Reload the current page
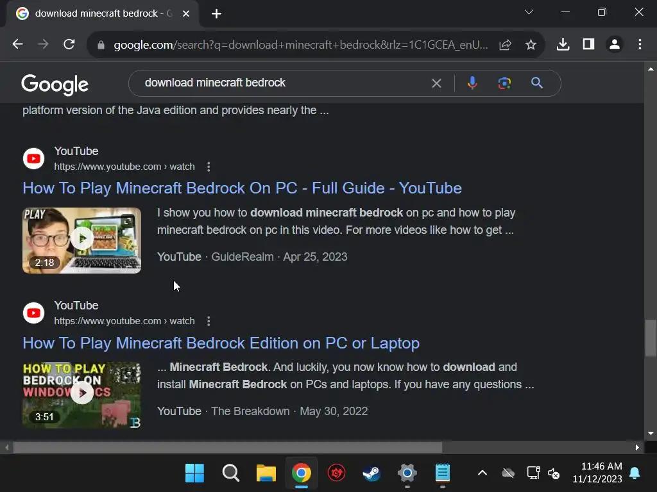657x492 pixels. pyautogui.click(x=69, y=44)
